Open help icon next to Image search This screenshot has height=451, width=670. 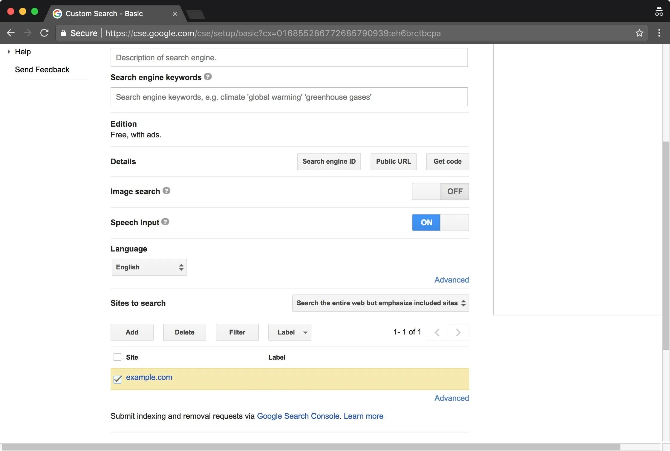[166, 191]
